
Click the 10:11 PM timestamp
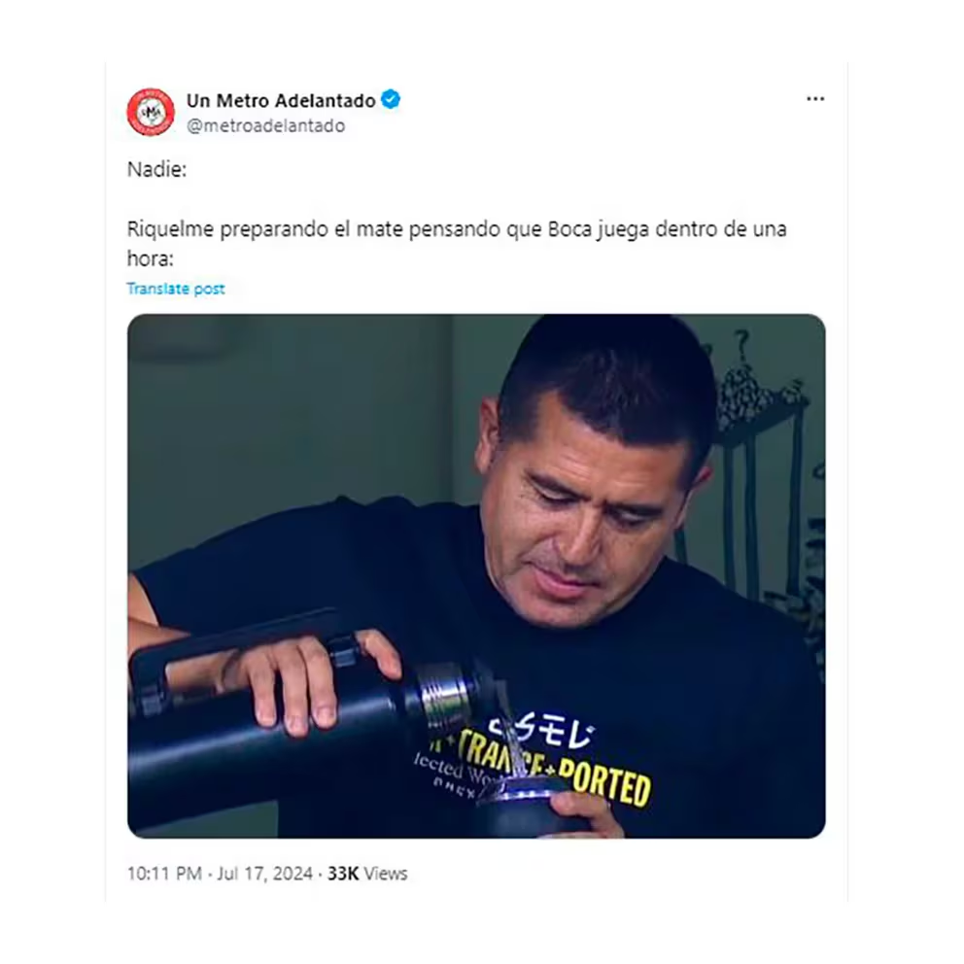[x=164, y=874]
